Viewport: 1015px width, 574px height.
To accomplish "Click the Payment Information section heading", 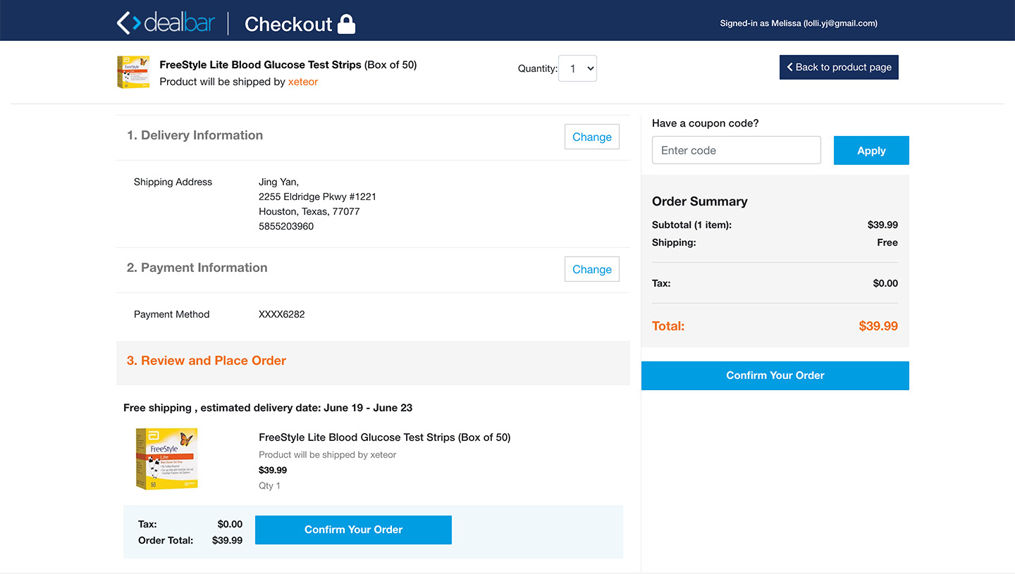I will (197, 268).
